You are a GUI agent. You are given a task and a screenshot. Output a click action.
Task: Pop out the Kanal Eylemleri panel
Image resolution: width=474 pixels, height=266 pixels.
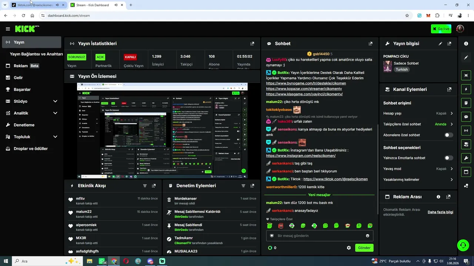tap(449, 89)
